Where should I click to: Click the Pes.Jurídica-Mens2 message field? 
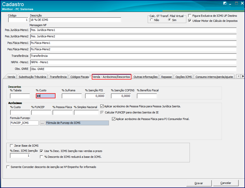(x=133, y=36)
